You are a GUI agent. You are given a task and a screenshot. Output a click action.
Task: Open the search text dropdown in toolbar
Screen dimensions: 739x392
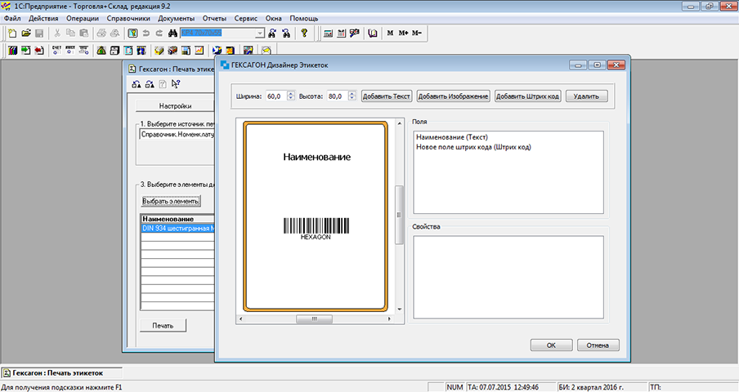(x=260, y=33)
